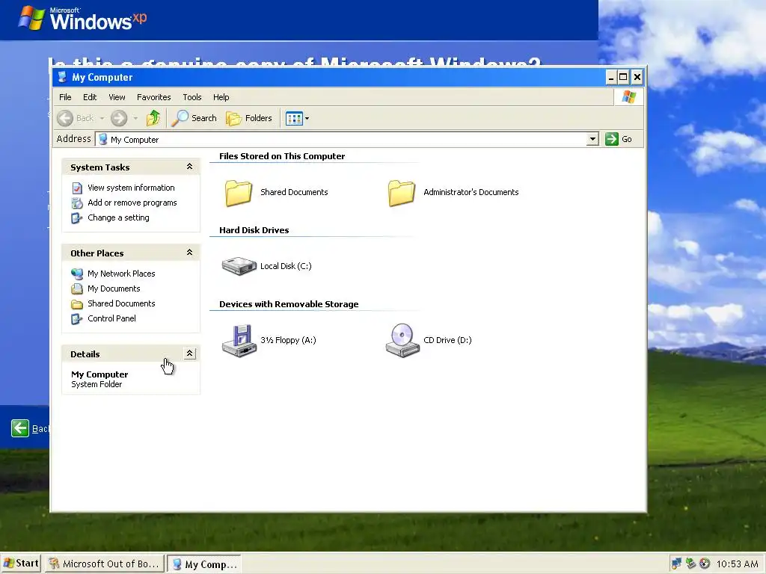Select Administrator's Documents folder icon
The height and width of the screenshot is (574, 766).
pyautogui.click(x=402, y=193)
